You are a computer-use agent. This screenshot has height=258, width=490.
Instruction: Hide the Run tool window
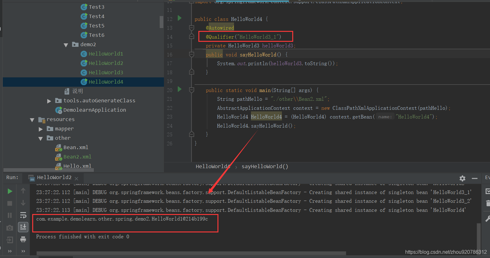click(475, 178)
